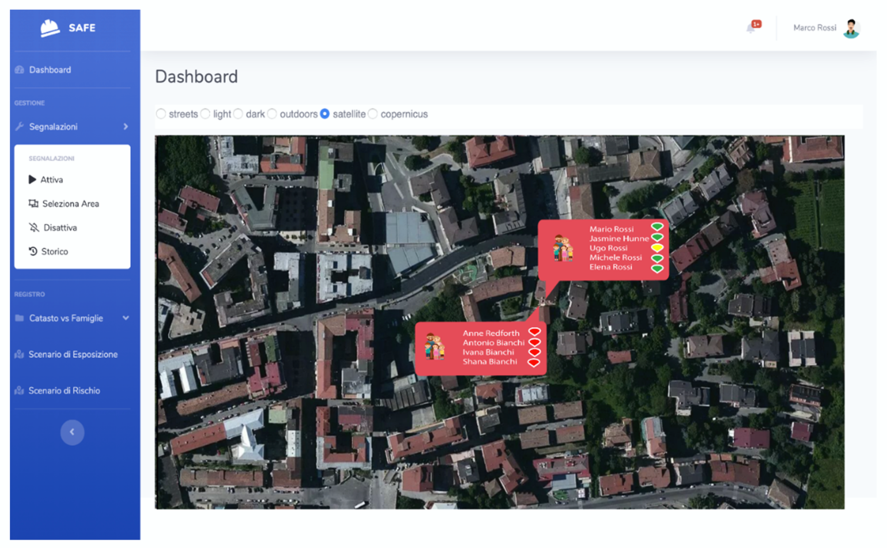Click Attiva under Segnalazioni
This screenshot has height=548, width=887.
pyautogui.click(x=51, y=180)
